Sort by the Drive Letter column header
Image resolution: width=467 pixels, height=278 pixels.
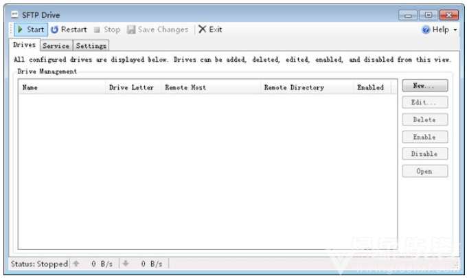pyautogui.click(x=133, y=87)
